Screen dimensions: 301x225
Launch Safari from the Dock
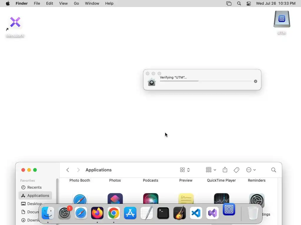[x=81, y=213]
